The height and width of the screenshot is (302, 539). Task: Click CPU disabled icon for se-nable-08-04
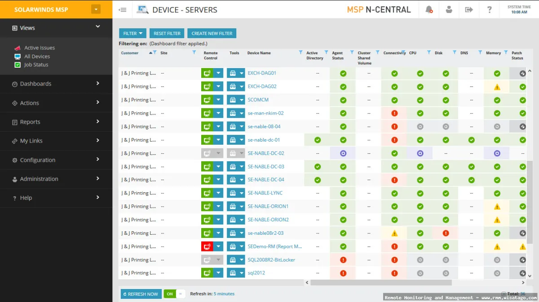(420, 127)
